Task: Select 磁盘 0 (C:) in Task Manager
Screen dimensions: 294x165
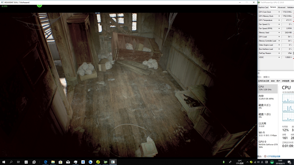Action: pos(268,107)
